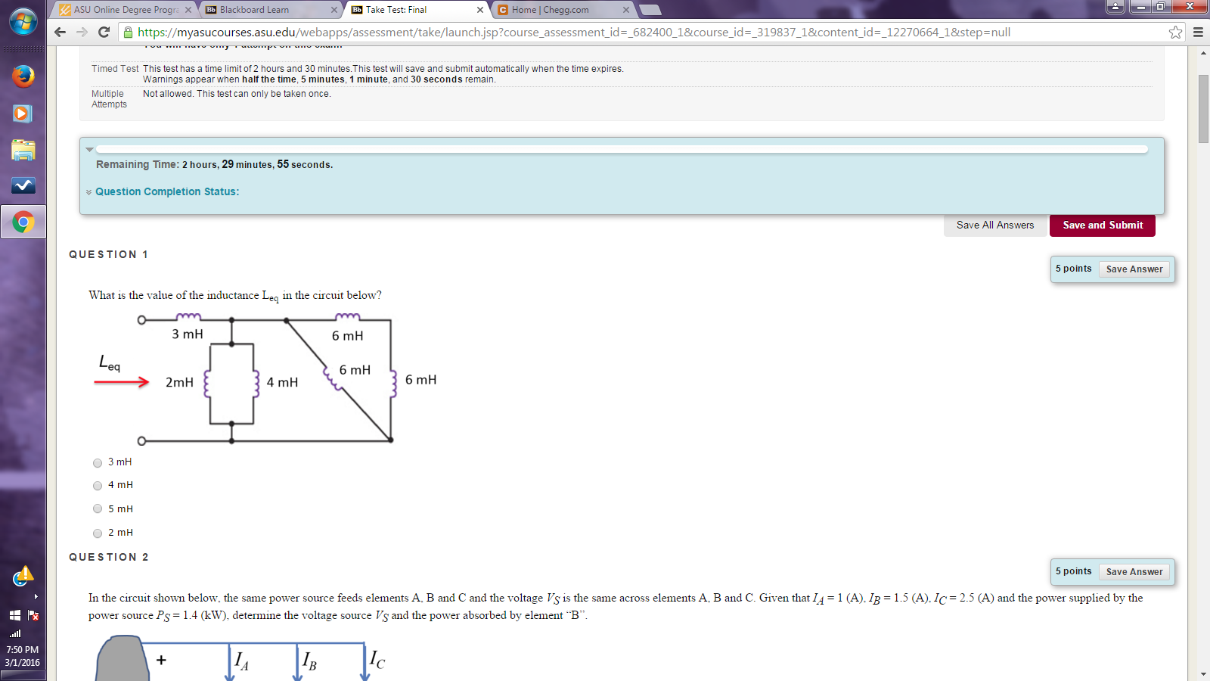This screenshot has height=681, width=1210.
Task: Click the Save and Submit button
Action: (1102, 225)
